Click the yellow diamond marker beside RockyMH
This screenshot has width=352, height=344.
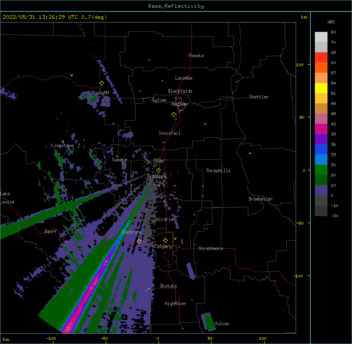coord(102,83)
